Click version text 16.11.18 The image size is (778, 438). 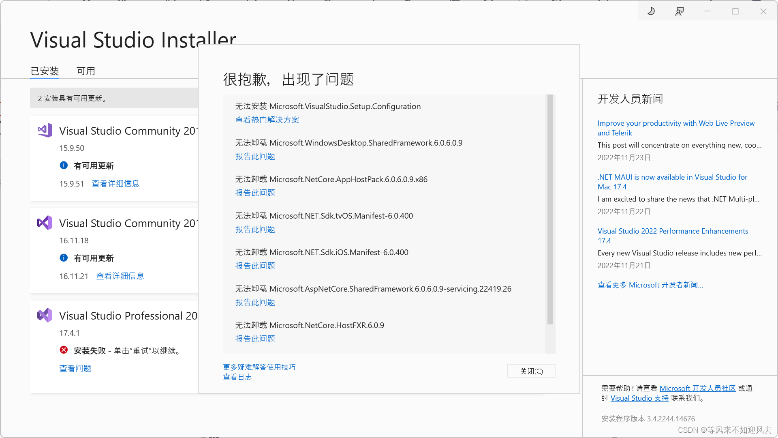click(x=74, y=240)
